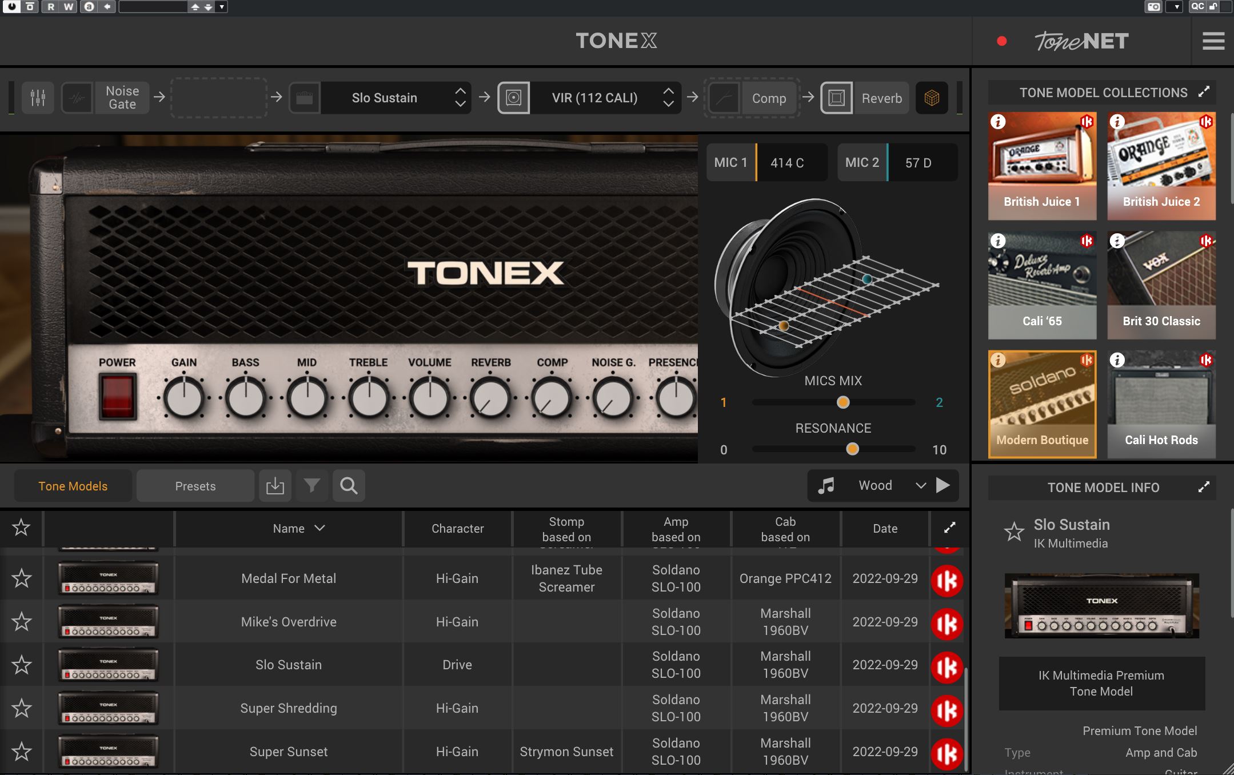Switch to the Presets tab
The height and width of the screenshot is (775, 1234).
[x=195, y=485]
